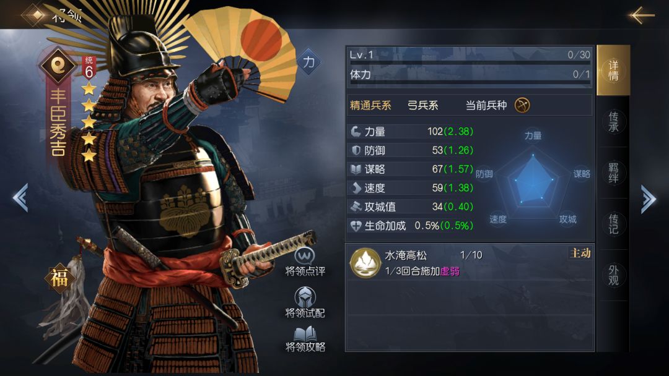Screen dimensions: 669x376
Task: Tap the 力量 stat row
Action: pos(412,132)
